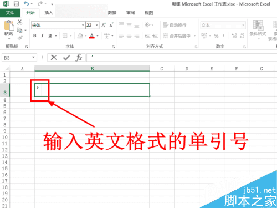The image size is (277, 208).
Task: Select Align Left icon
Action: tap(121, 35)
